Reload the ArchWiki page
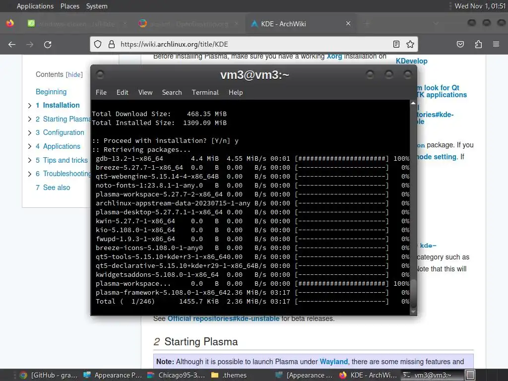 pos(48,44)
